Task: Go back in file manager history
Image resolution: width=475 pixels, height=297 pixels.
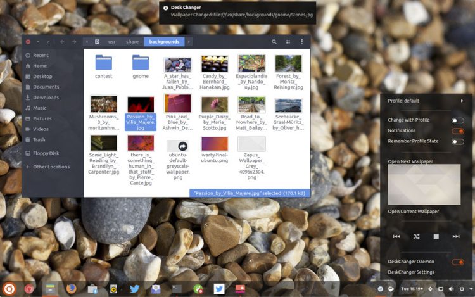Action: point(62,42)
